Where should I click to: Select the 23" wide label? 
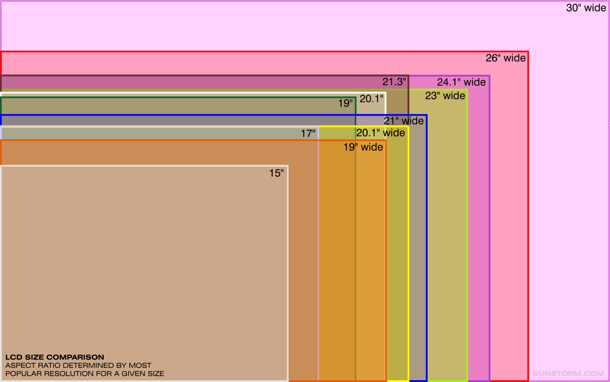445,96
